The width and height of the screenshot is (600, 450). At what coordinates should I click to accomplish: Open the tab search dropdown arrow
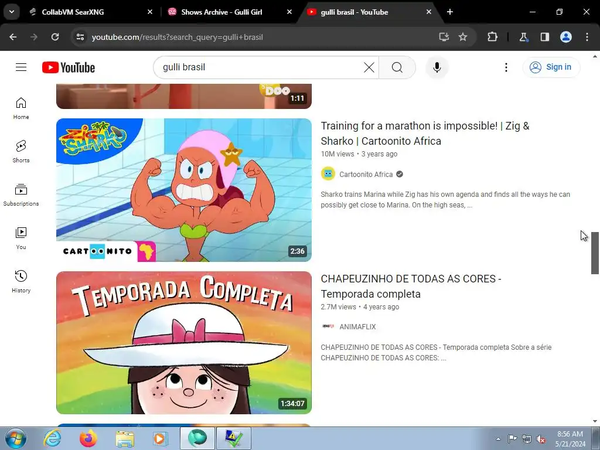click(x=12, y=12)
